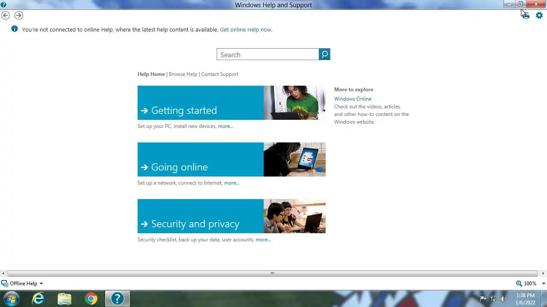Viewport: 547px width, 307px height.
Task: Minimize the Help and Support window
Action: coord(509,4)
